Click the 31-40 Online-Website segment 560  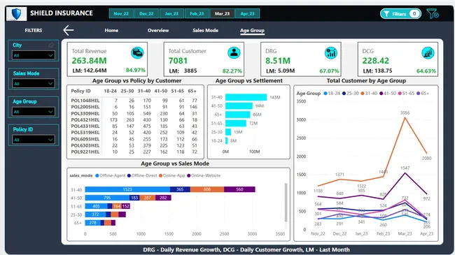pyautogui.click(x=239, y=189)
